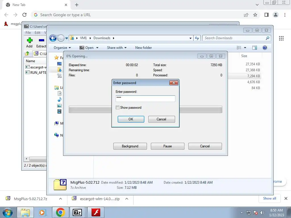Click the MsgPlus 7z archive icon in details pane

click(x=60, y=185)
